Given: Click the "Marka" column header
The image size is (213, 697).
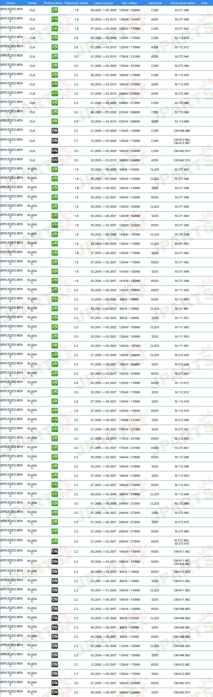Looking at the screenshot, I should (x=11, y=3).
